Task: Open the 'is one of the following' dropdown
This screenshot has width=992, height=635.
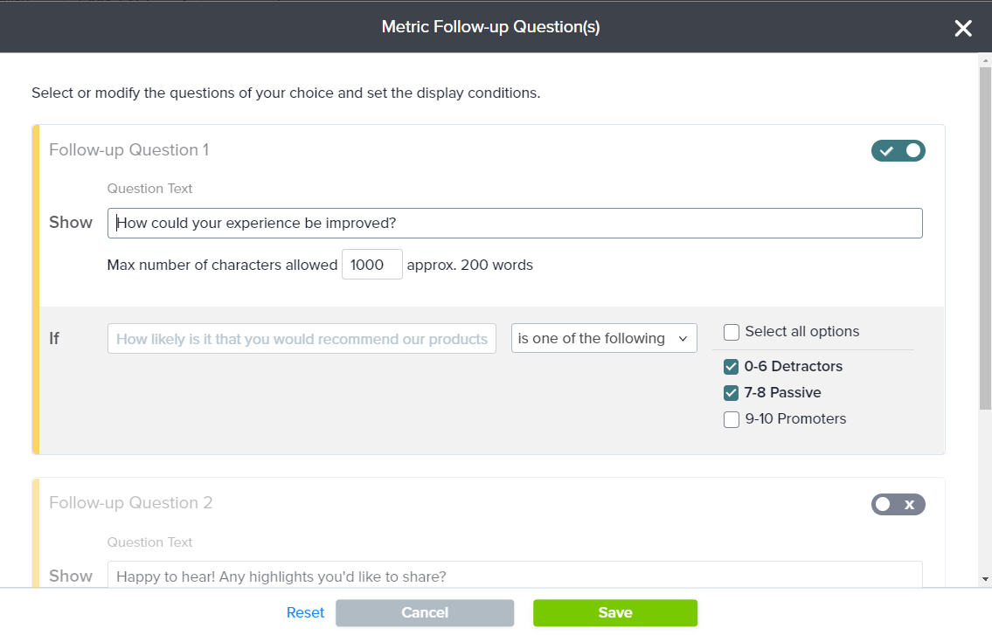Action: (x=603, y=339)
